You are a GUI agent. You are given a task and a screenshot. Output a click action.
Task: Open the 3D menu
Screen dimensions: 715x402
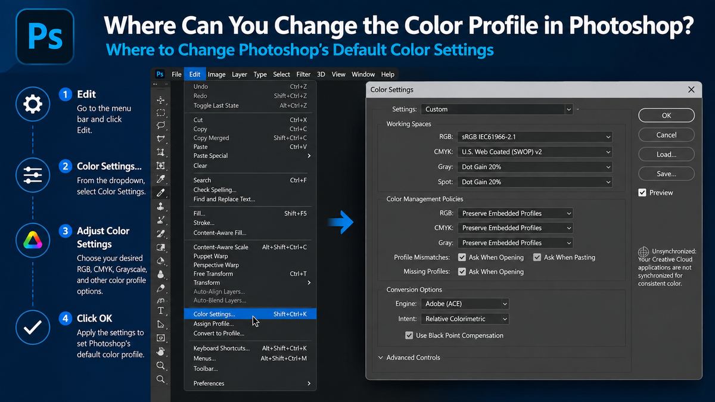[321, 74]
